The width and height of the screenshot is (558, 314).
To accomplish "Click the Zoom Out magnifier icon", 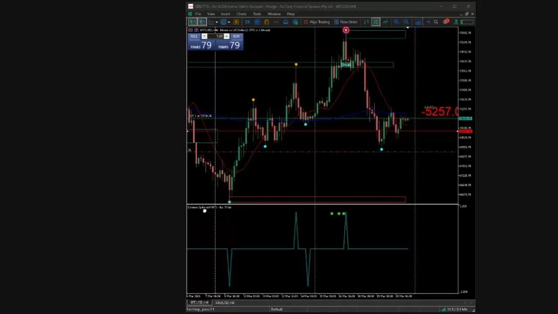I will click(x=406, y=22).
